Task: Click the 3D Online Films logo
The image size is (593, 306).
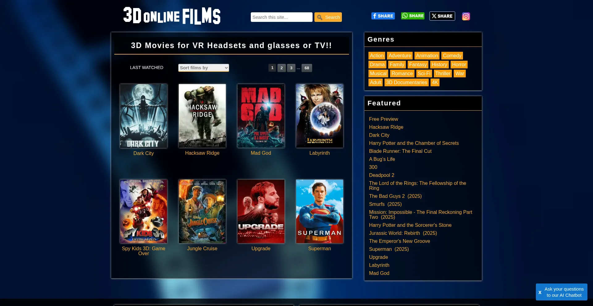Action: point(172,16)
